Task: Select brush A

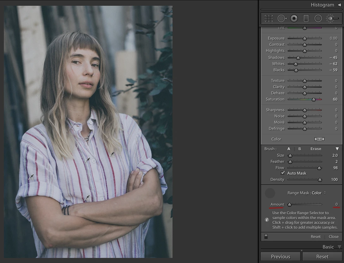Action: pyautogui.click(x=289, y=149)
